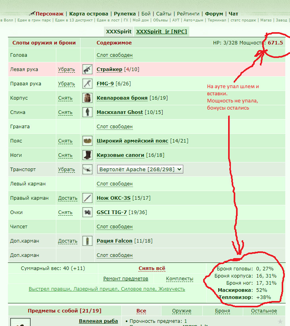Click the Страйкер shotgun item icon

pyautogui.click(x=87, y=69)
